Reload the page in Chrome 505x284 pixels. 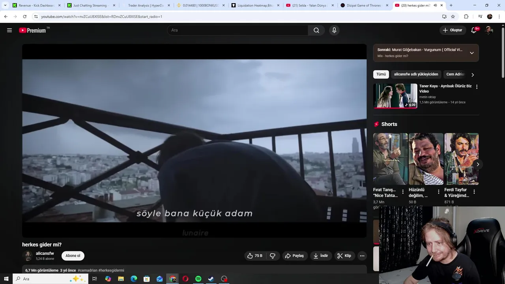[24, 17]
